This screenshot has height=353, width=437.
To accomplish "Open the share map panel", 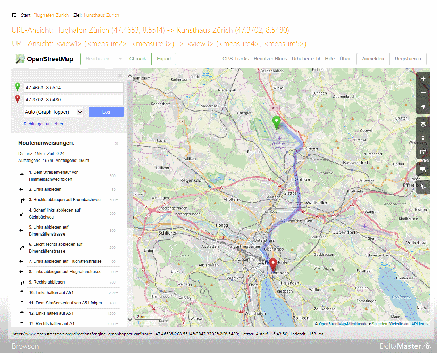I will 423,152.
